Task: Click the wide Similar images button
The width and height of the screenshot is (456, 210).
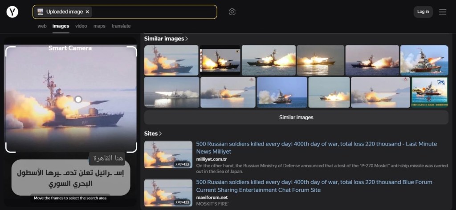Action: click(x=296, y=117)
